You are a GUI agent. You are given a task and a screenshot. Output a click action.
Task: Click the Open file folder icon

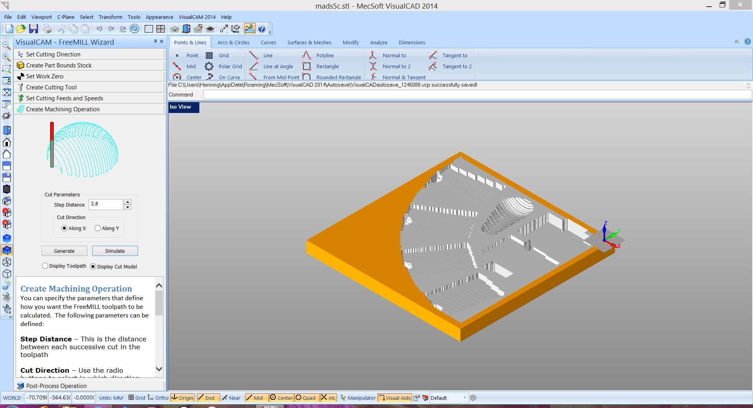click(21, 29)
